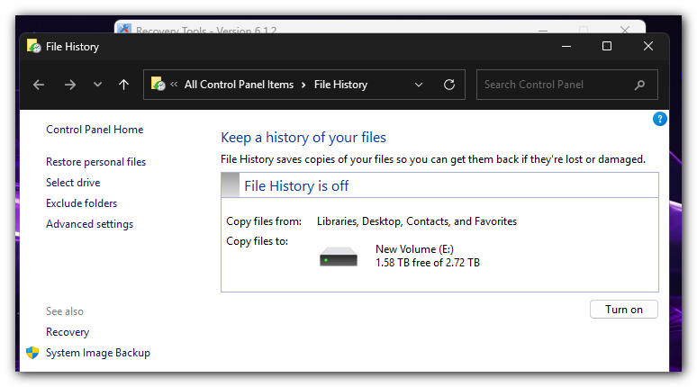Click the Search Control Panel field
Viewport: 697px width, 387px height.
pos(554,85)
